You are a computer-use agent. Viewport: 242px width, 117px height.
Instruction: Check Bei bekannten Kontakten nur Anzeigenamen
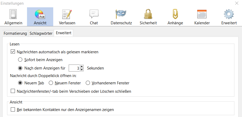click(x=13, y=110)
